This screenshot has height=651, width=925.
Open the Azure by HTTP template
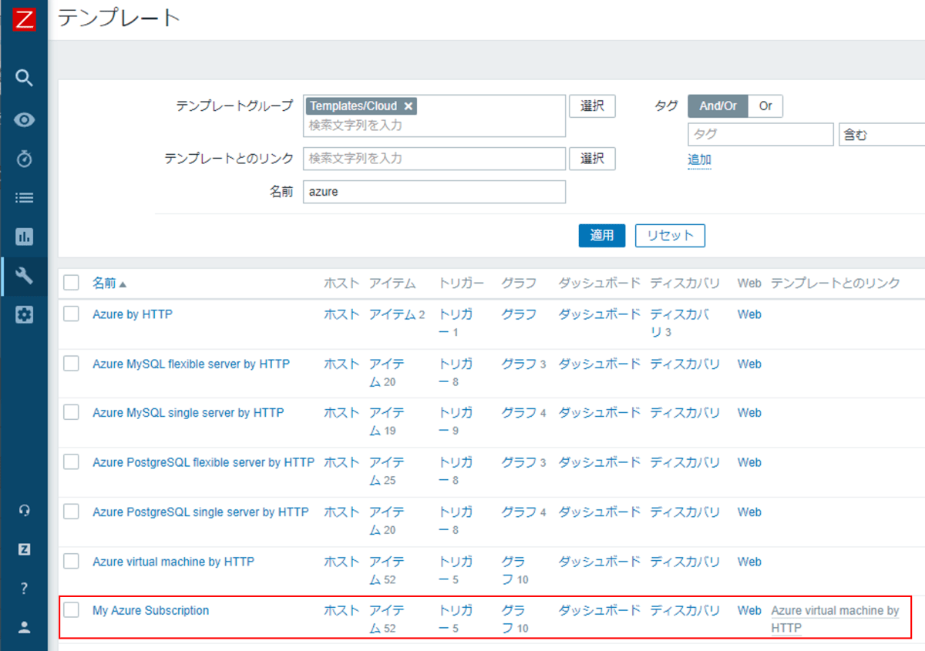pyautogui.click(x=133, y=314)
